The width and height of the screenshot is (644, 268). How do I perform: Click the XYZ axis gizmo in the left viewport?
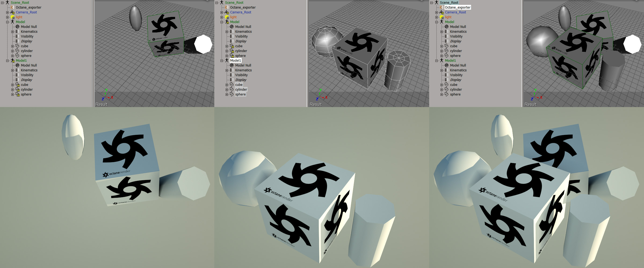click(107, 95)
